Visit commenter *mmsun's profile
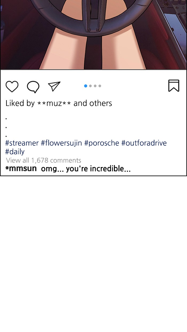The width and height of the screenshot is (187, 332). point(21,169)
